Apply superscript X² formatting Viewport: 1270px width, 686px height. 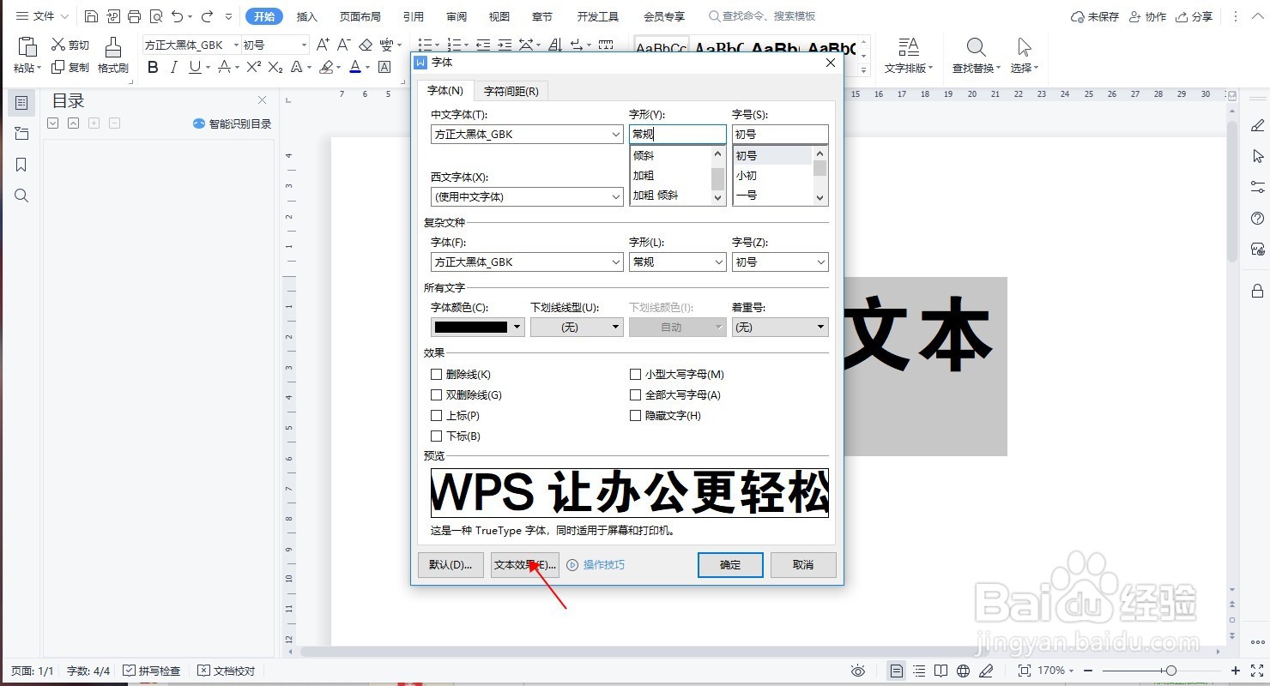pos(254,67)
